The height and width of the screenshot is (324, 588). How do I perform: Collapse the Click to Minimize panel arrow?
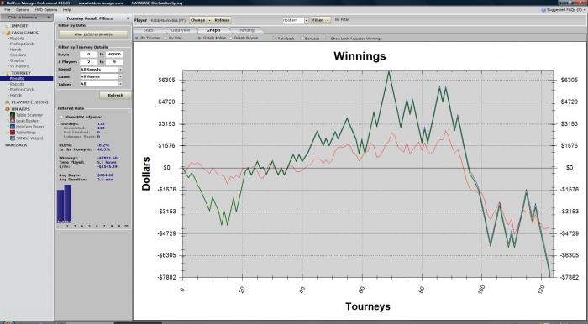[48, 18]
